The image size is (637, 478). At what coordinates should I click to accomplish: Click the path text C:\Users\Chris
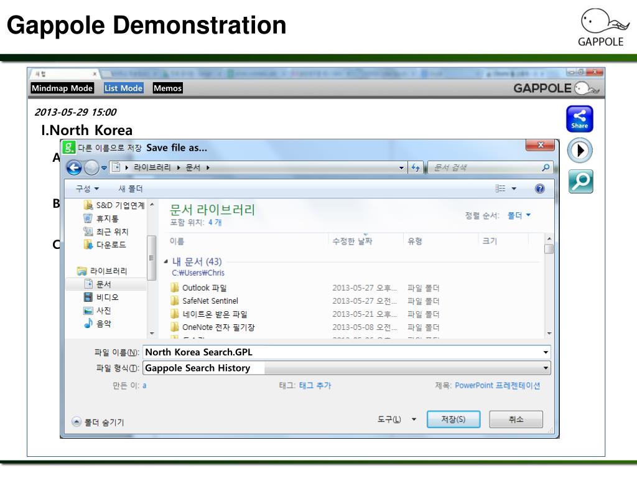pos(198,273)
